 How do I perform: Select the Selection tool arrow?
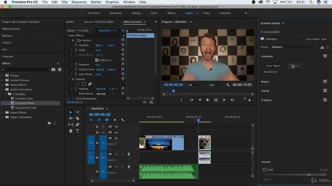71,112
